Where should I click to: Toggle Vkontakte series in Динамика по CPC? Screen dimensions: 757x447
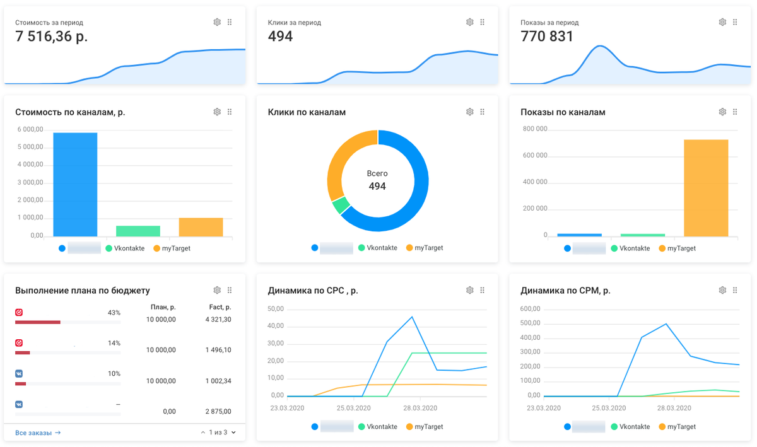[x=378, y=427]
